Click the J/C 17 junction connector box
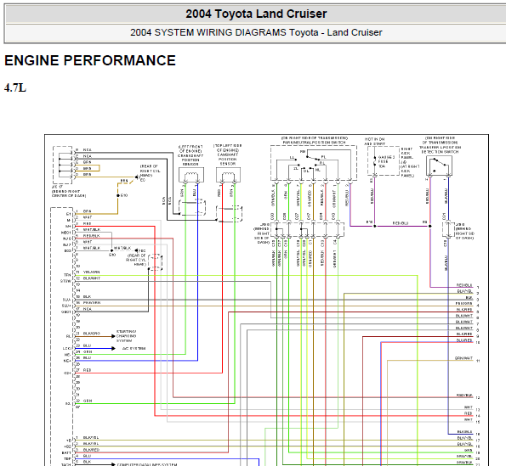The height and width of the screenshot is (466, 506). (62, 166)
